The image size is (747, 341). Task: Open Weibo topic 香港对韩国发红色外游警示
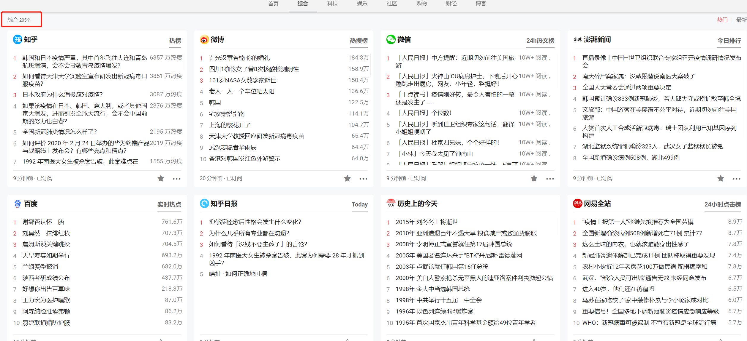pos(244,159)
